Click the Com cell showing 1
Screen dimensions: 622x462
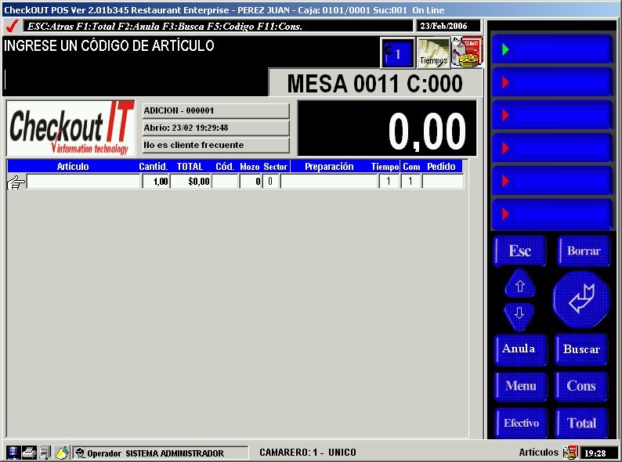410,182
